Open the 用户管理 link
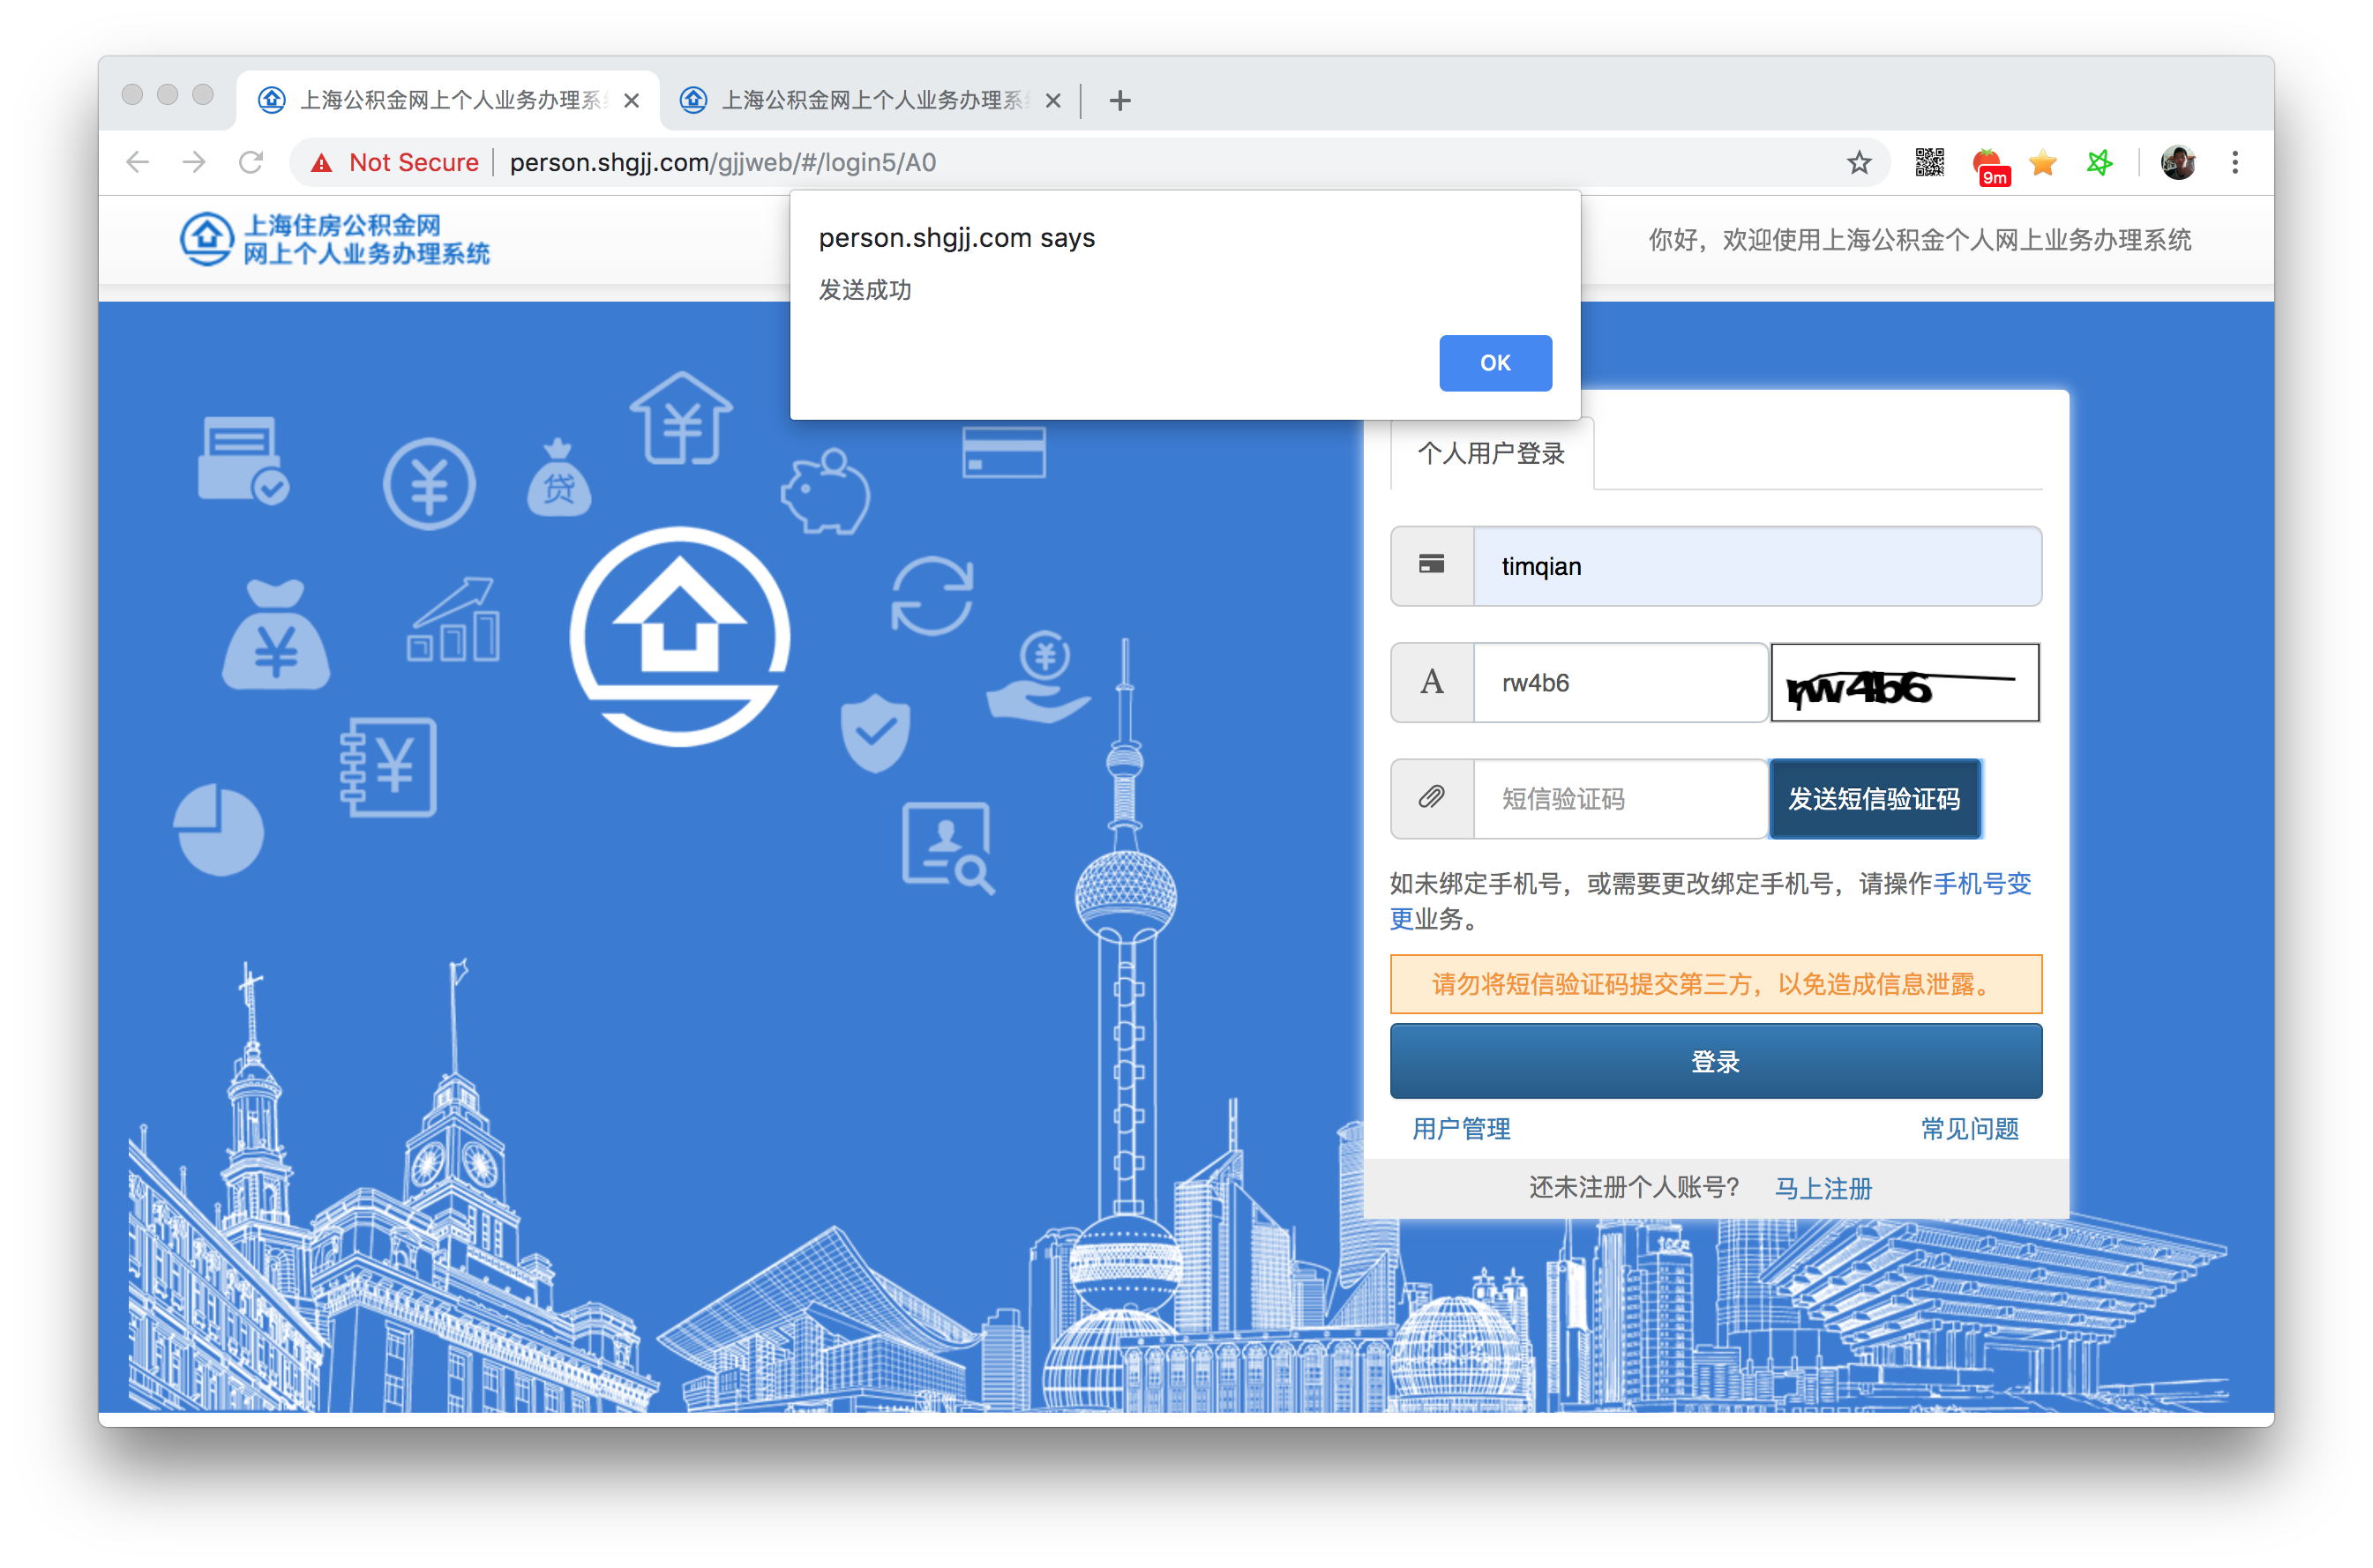This screenshot has height=1568, width=2373. [1461, 1129]
